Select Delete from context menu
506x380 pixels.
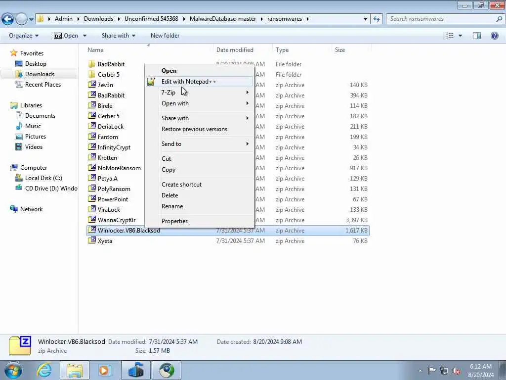point(199,195)
